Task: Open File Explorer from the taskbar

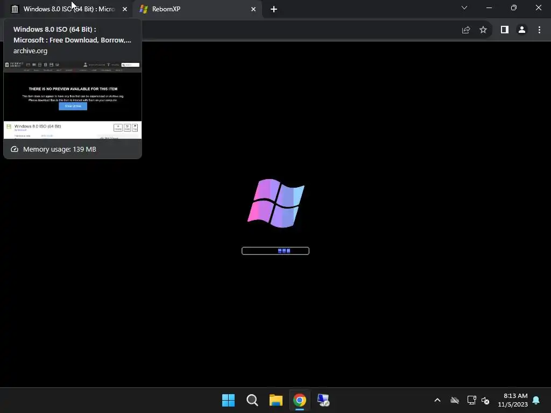Action: [x=276, y=400]
